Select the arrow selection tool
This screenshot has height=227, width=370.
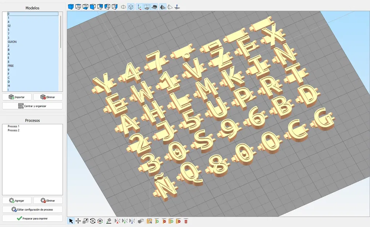(x=71, y=221)
